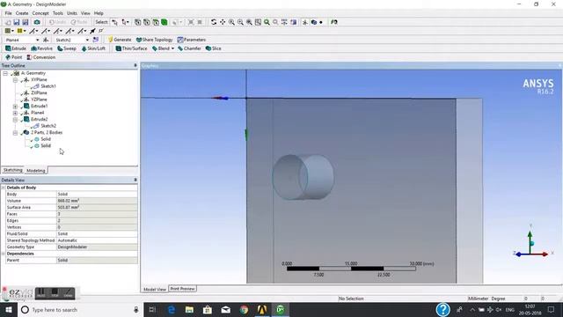Toggle the Display Vertices pin icon

pos(92,31)
